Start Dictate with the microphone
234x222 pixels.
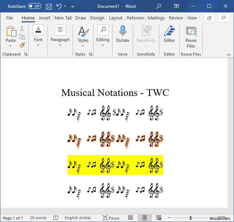[123, 31]
